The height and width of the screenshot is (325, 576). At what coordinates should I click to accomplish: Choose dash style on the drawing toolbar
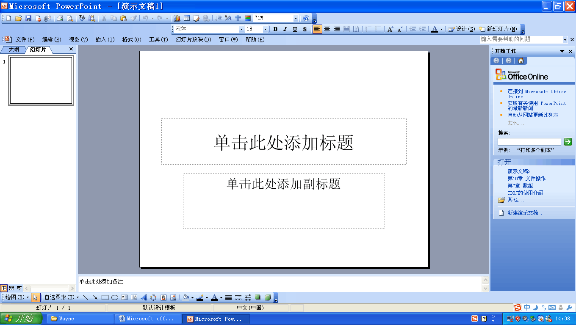pyautogui.click(x=238, y=297)
